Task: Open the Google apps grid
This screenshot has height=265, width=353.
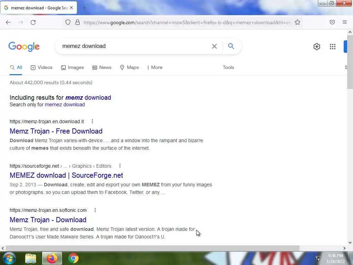Action: click(x=333, y=47)
